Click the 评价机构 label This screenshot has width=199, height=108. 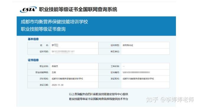tap(44, 79)
